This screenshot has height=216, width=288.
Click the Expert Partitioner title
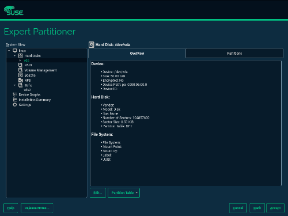[40, 32]
